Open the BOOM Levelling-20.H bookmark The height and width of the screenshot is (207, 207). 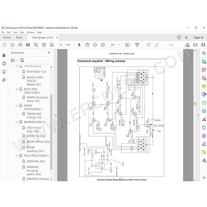[35, 149]
